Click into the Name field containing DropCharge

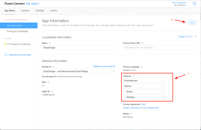pos(79,47)
